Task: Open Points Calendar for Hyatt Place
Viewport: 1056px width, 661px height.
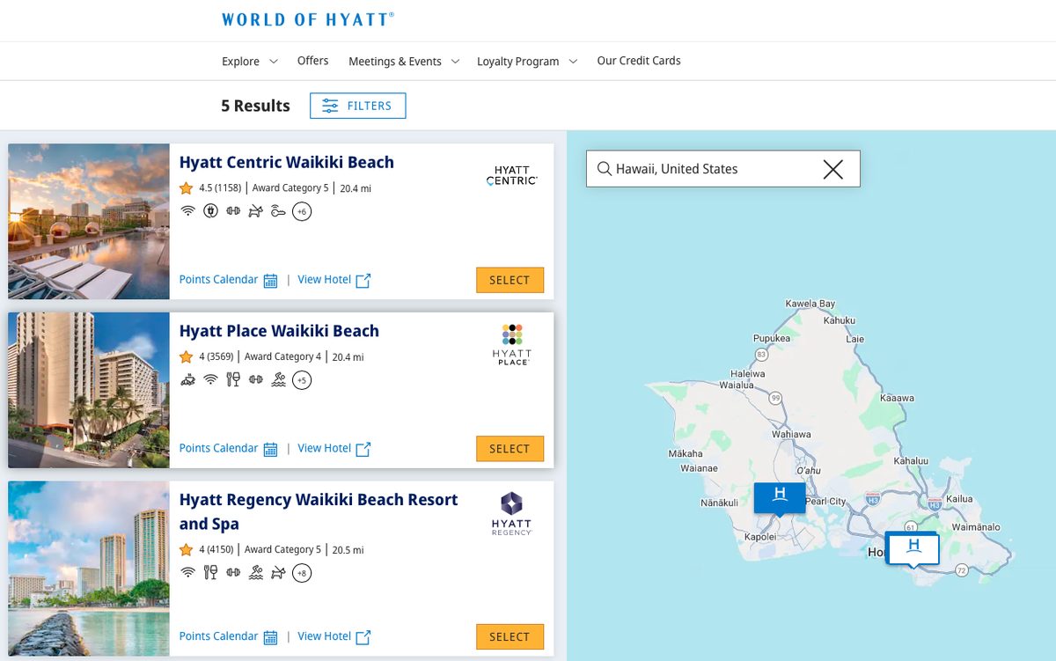Action: [229, 449]
